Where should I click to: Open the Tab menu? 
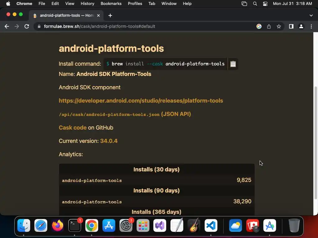coord(152,4)
